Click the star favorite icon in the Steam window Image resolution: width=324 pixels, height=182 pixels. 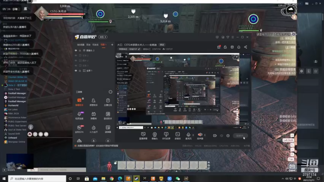[x=315, y=71]
